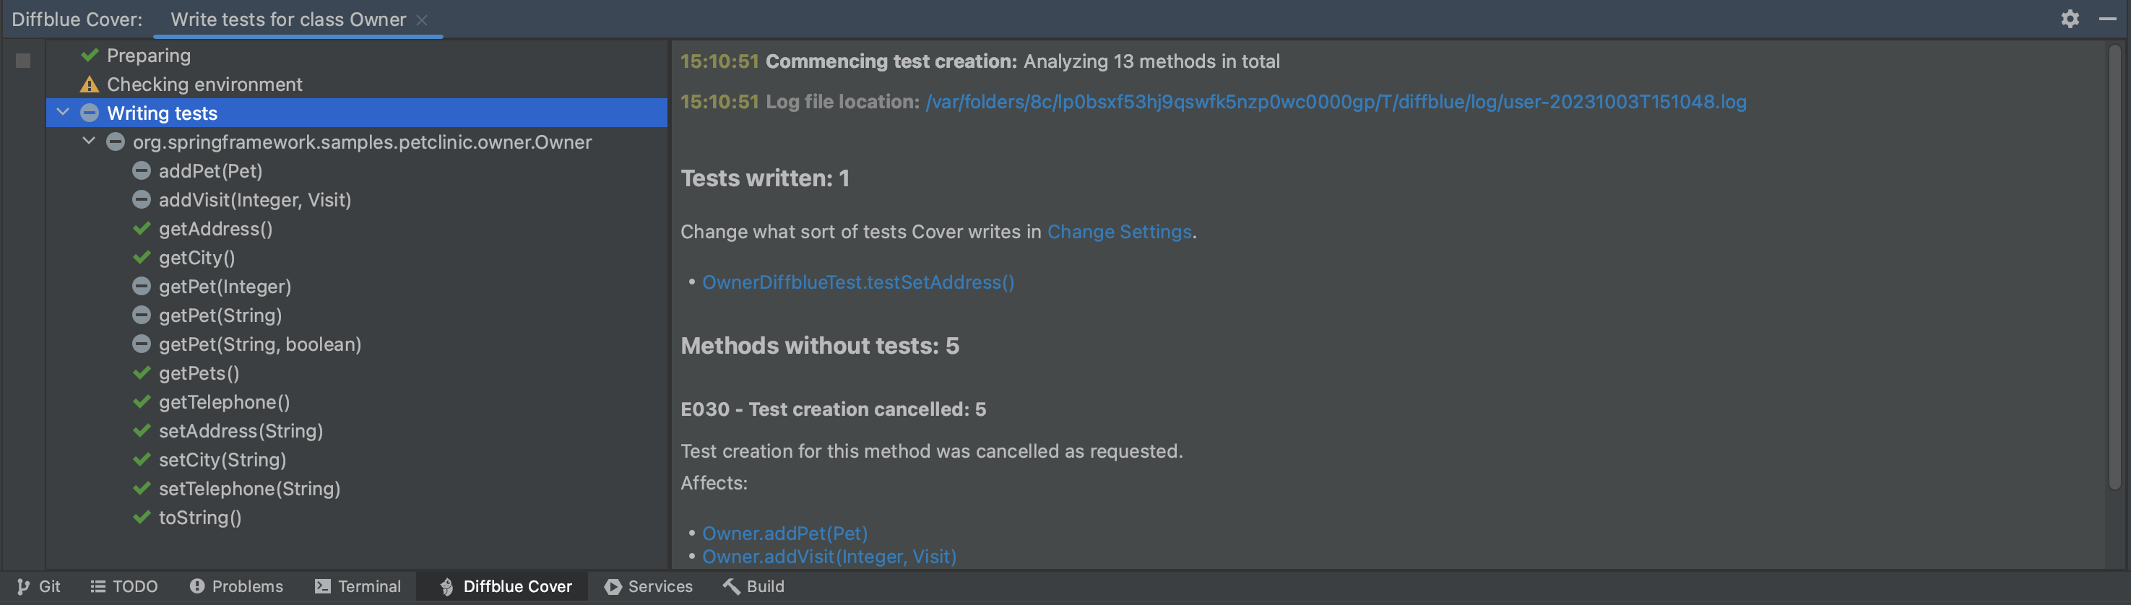2131x605 pixels.
Task: Click the stop square button
Action: (x=23, y=61)
